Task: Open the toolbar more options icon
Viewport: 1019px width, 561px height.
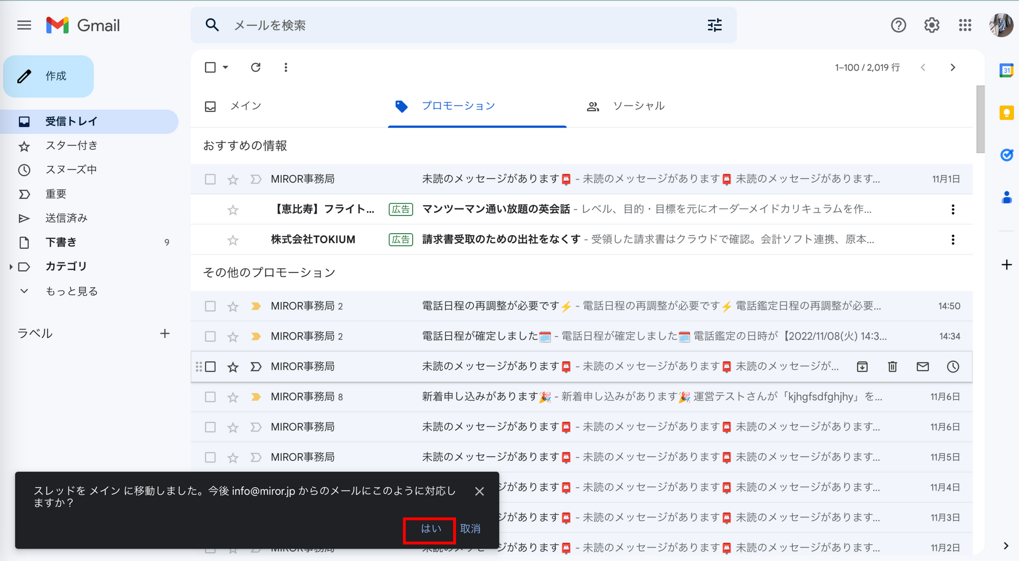Action: tap(286, 67)
